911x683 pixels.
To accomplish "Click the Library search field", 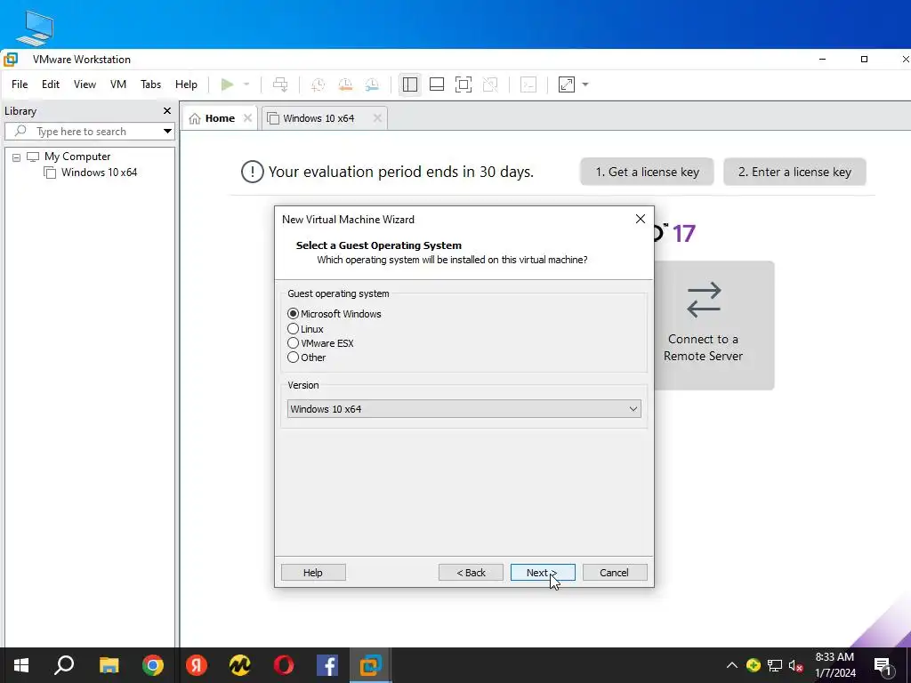I will click(85, 132).
